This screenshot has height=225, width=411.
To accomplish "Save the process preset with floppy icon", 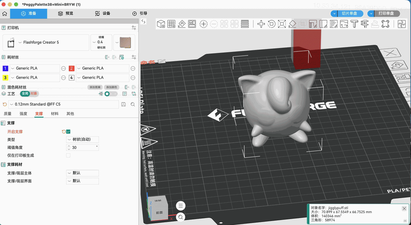I will click(x=124, y=104).
